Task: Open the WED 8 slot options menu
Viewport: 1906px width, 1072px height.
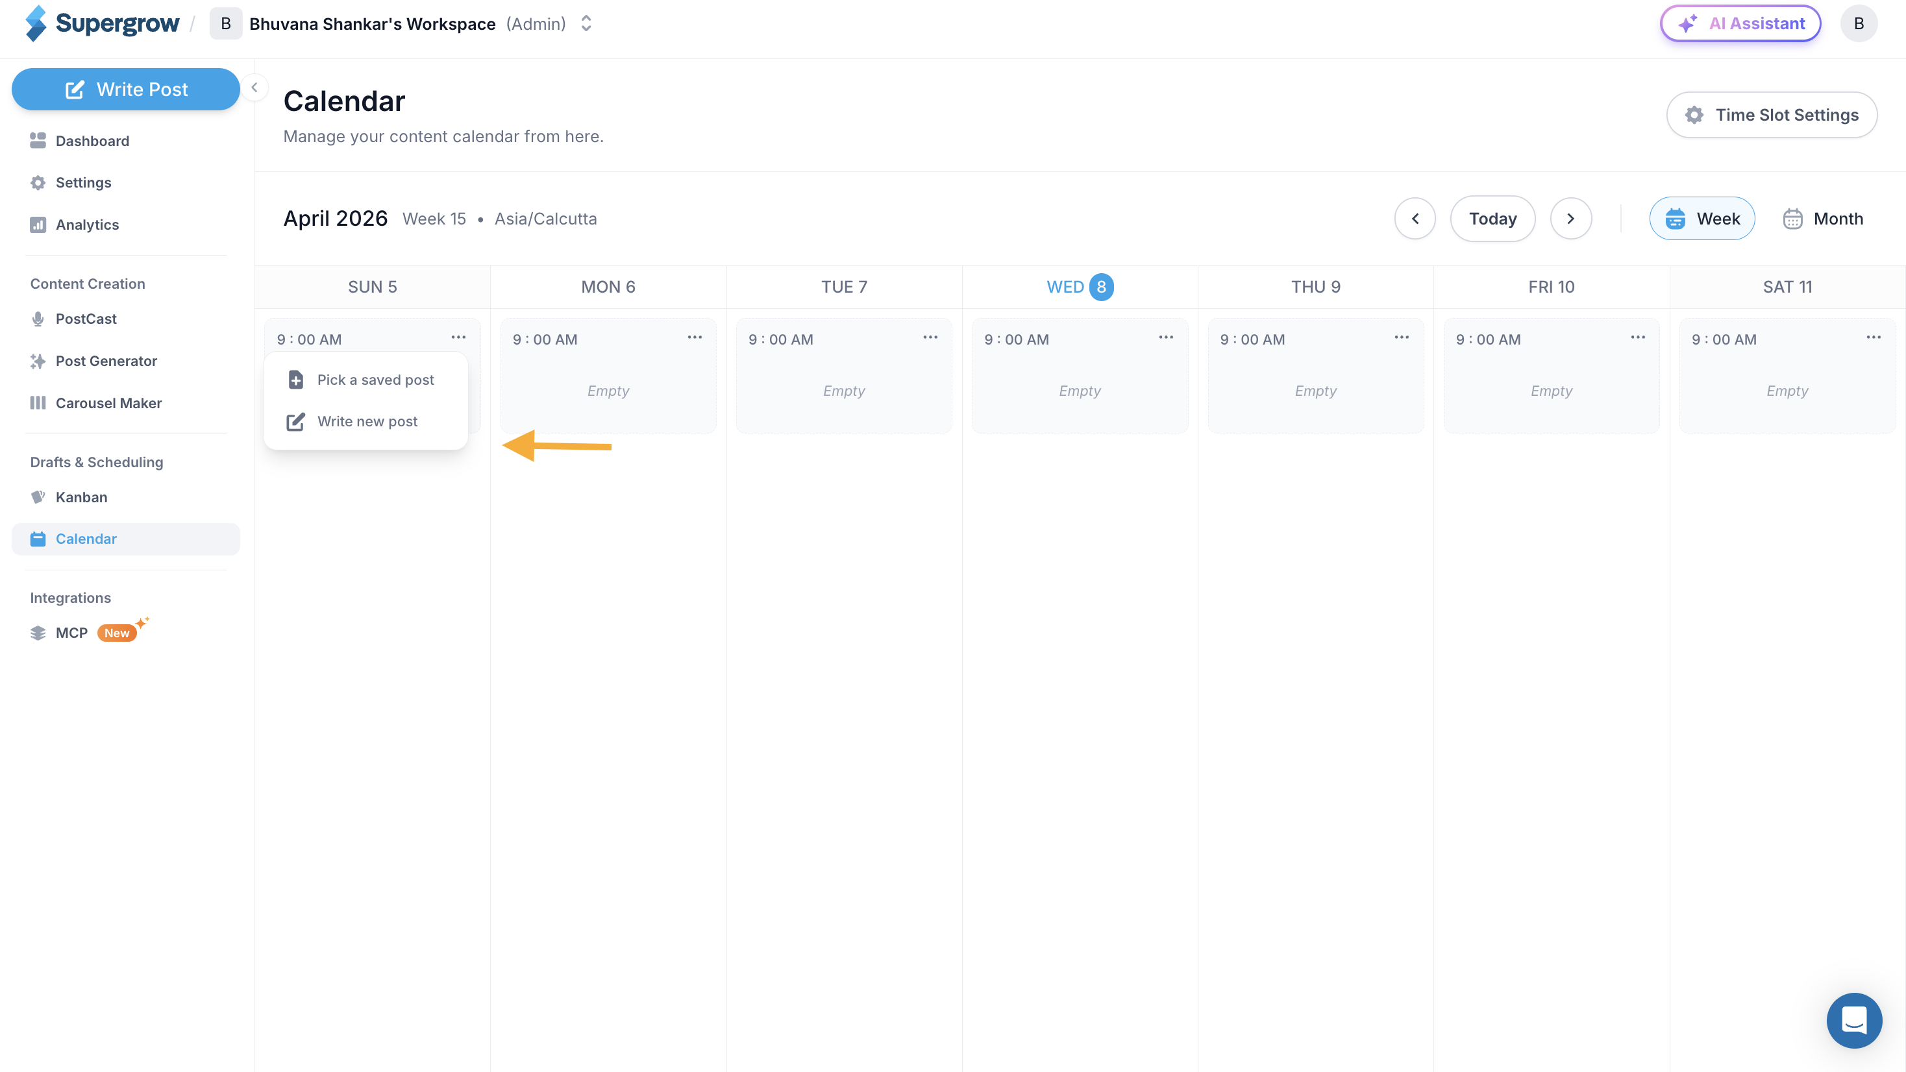Action: 1166,337
